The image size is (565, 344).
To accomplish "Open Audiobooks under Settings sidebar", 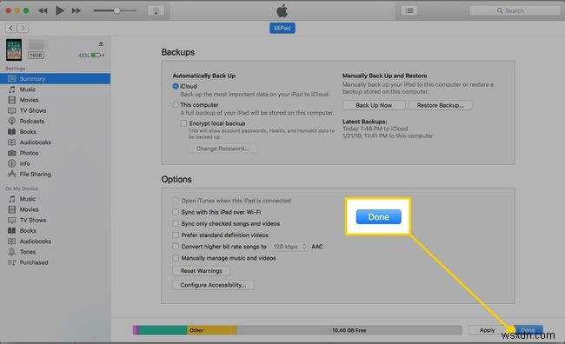I will click(x=55, y=142).
